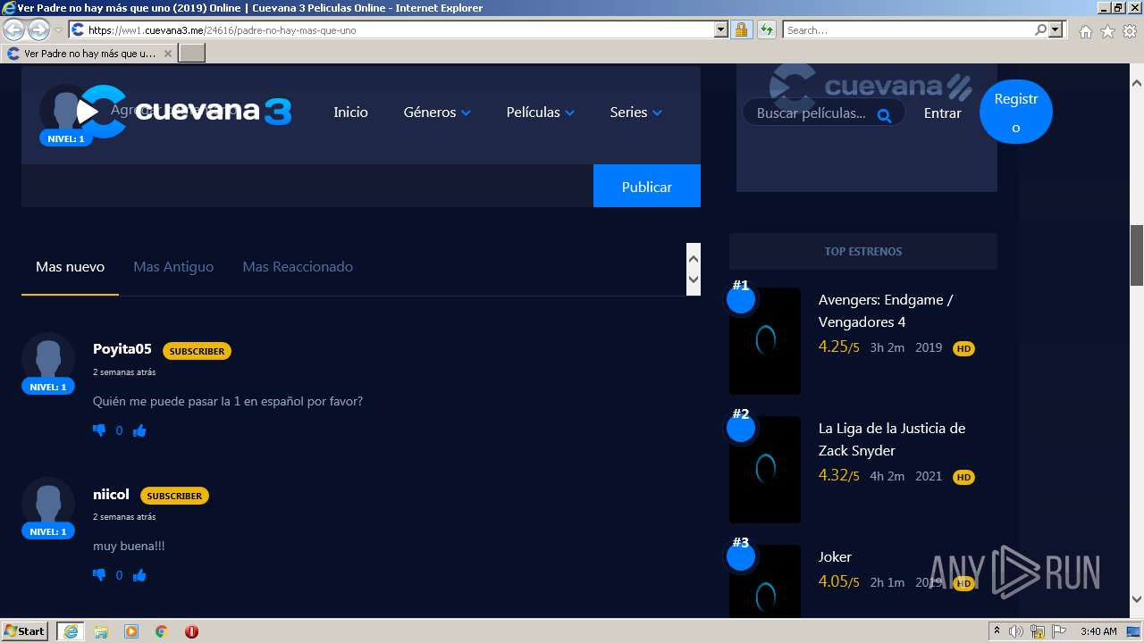Viewport: 1144px width, 643px height.
Task: Expand the Películas dropdown menu
Action: click(x=540, y=113)
